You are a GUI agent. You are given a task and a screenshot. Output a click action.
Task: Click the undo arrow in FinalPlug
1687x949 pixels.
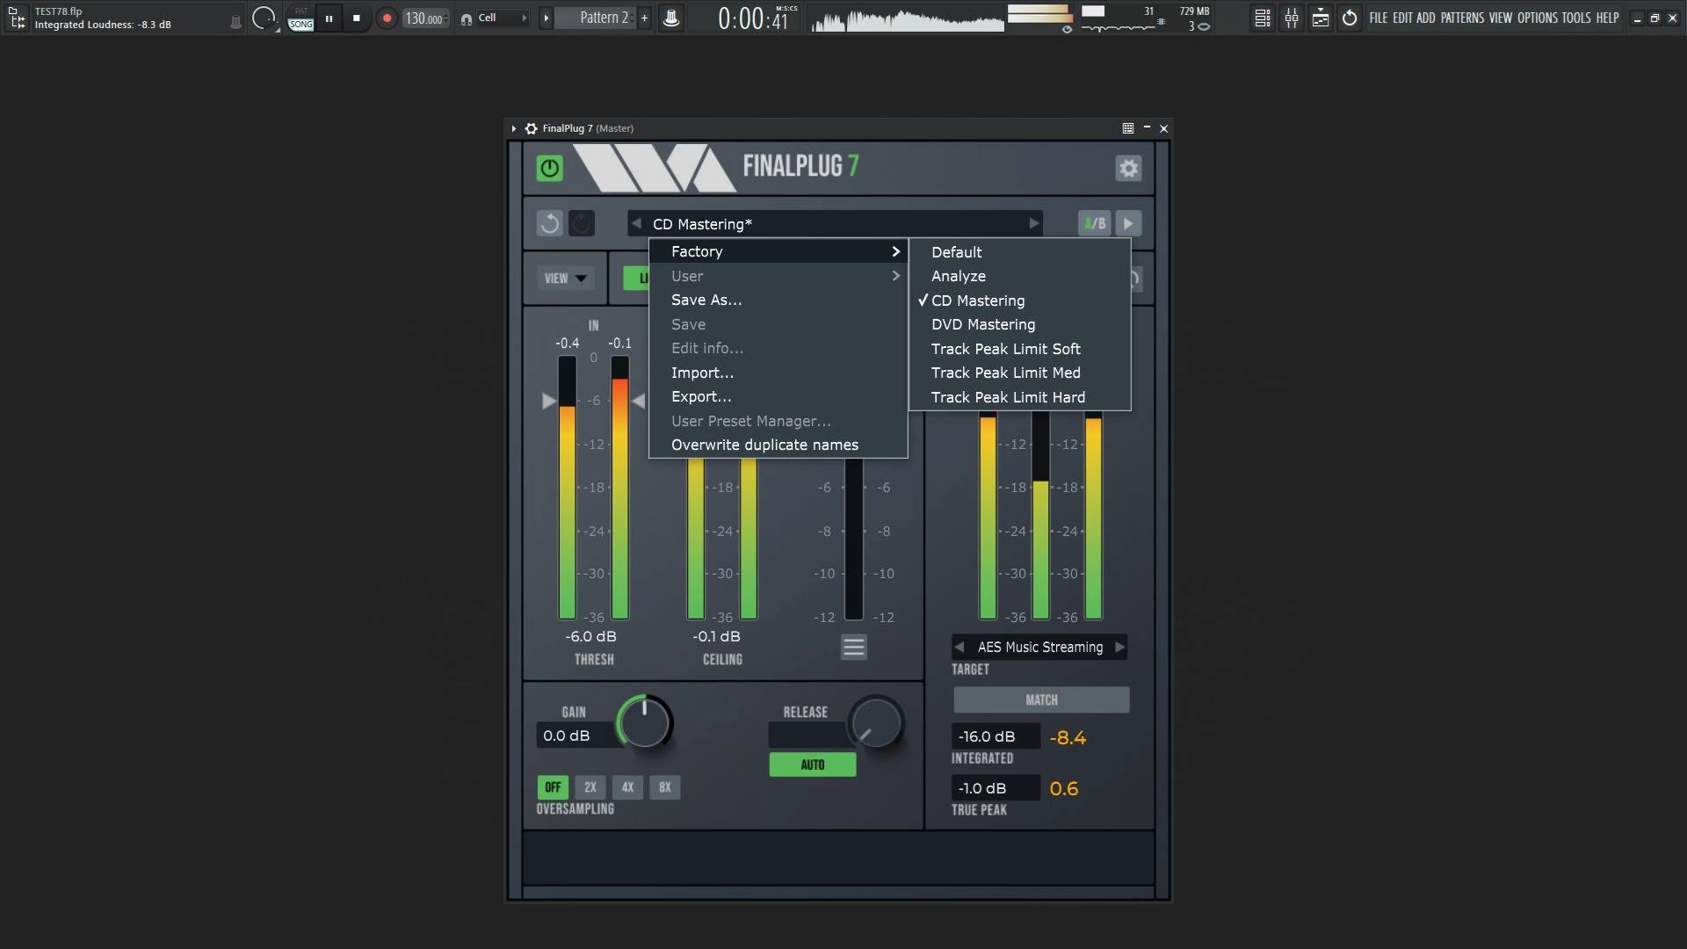click(x=549, y=223)
